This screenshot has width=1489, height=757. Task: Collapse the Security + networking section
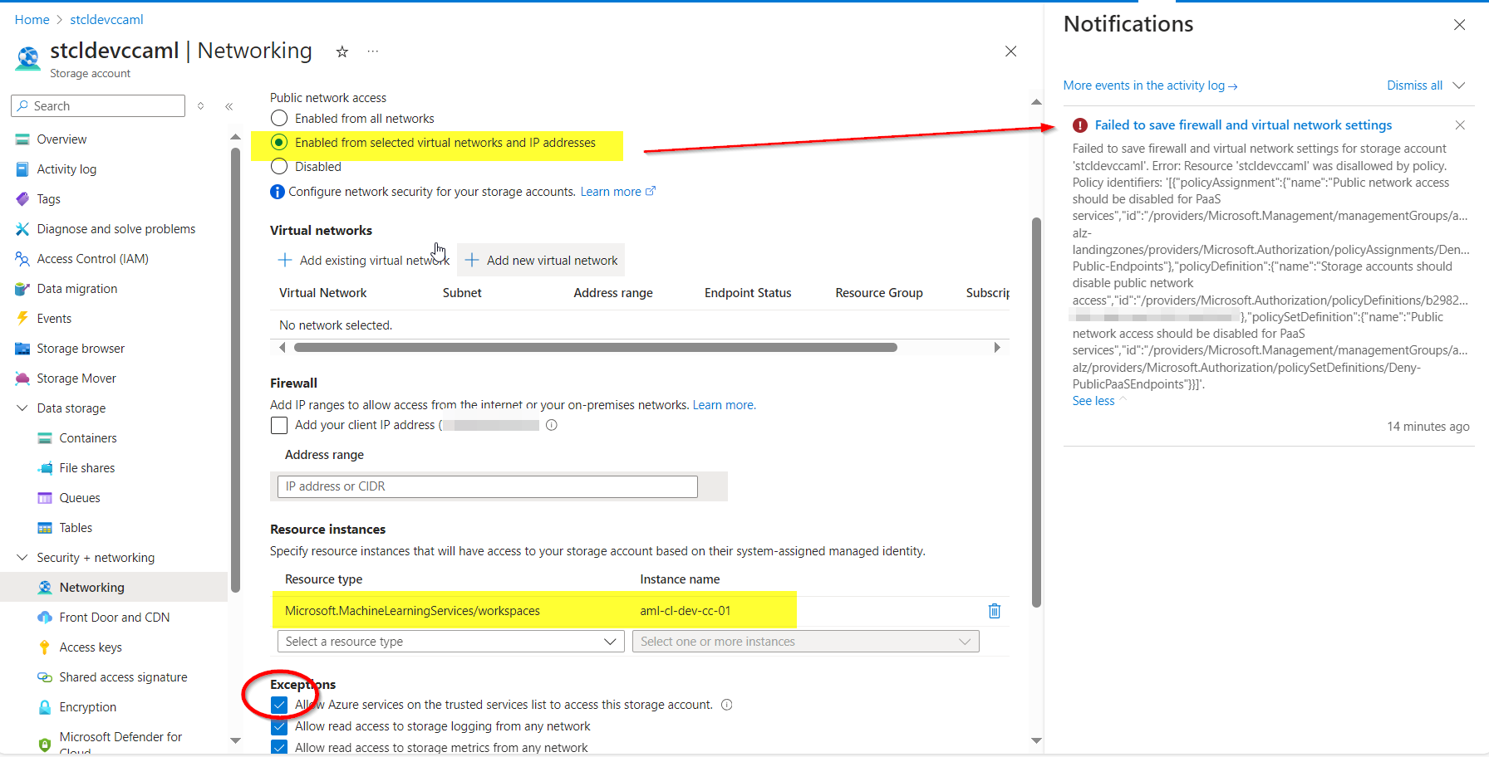[x=22, y=558]
